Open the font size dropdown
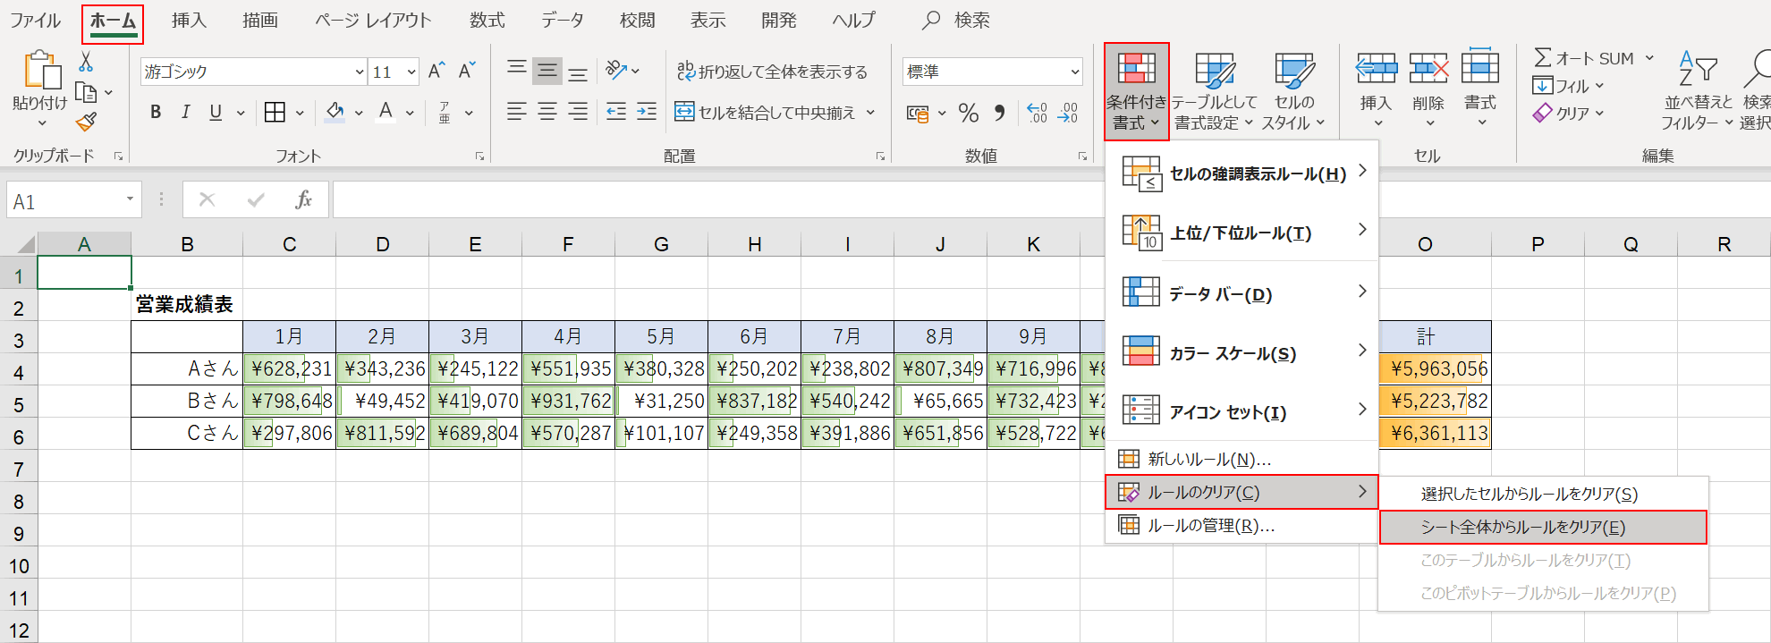 411,72
